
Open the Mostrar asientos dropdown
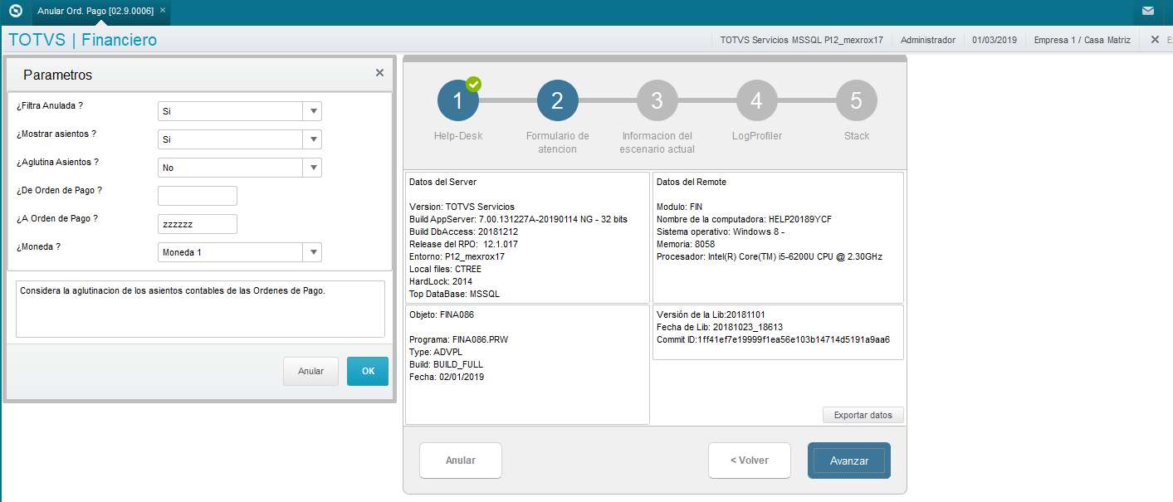(x=313, y=139)
